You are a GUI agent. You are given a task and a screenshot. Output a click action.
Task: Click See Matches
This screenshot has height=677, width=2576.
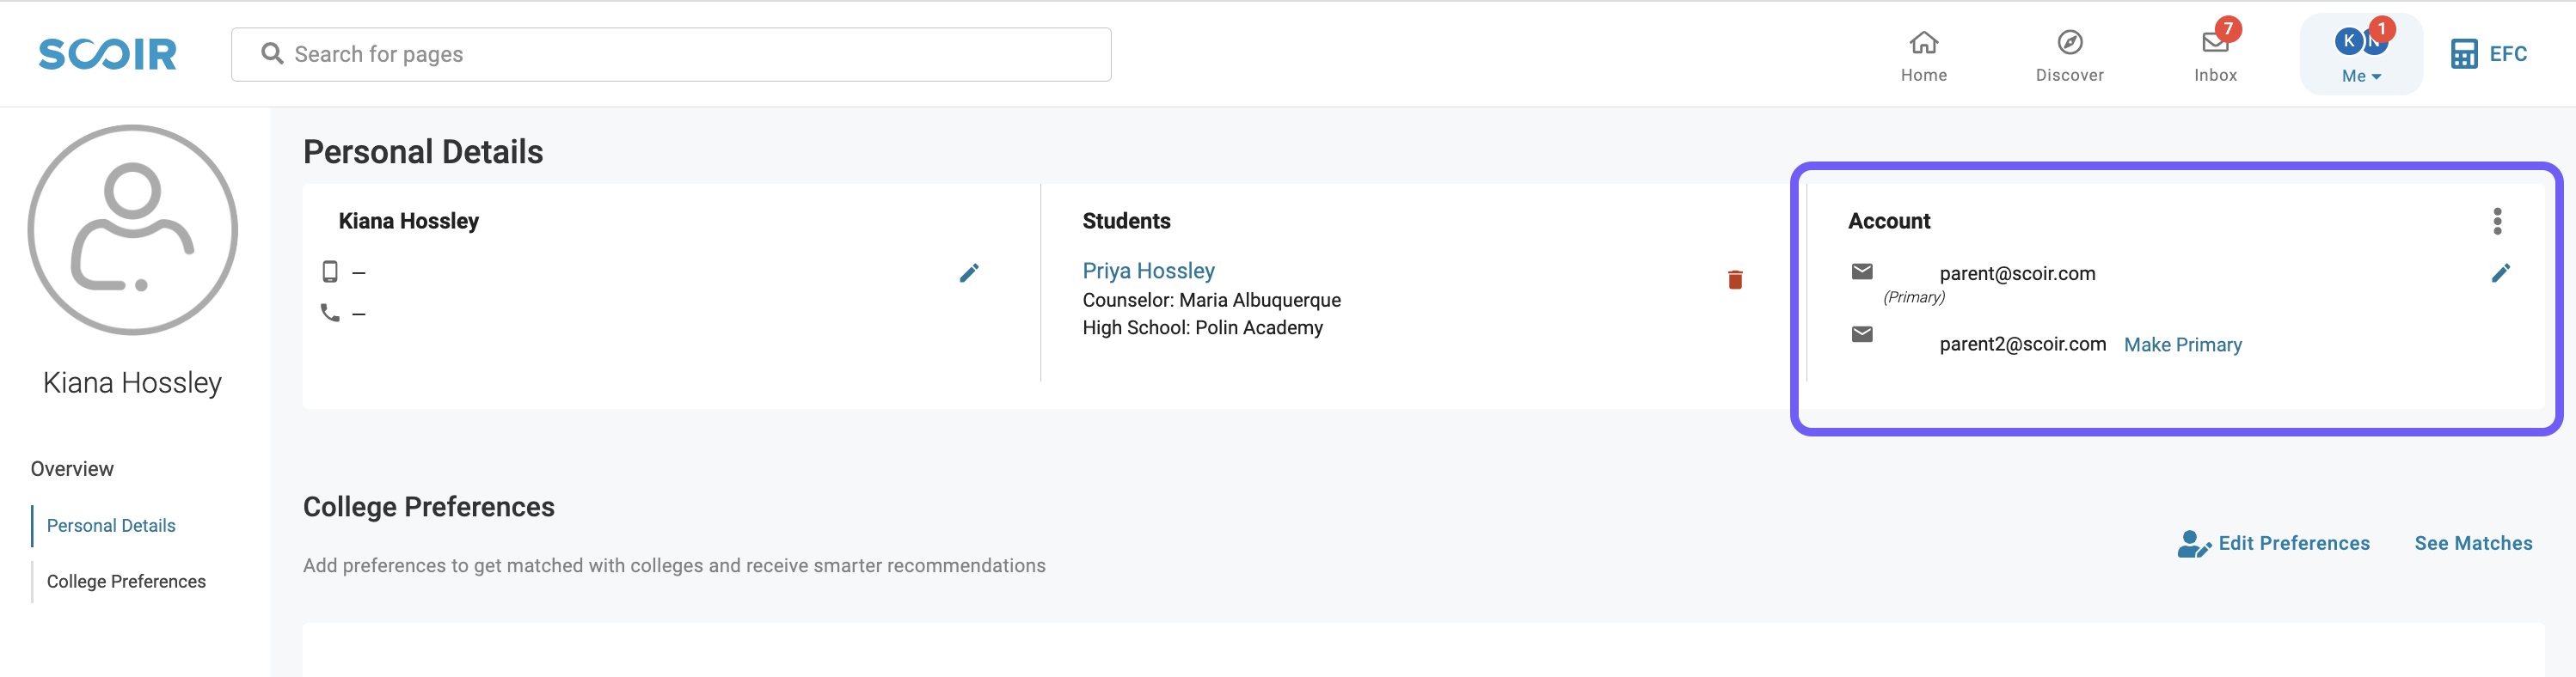pyautogui.click(x=2473, y=543)
